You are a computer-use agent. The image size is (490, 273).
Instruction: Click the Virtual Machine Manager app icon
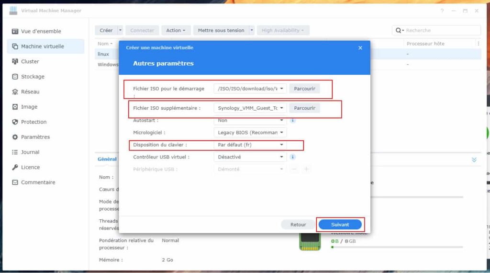coord(13,11)
